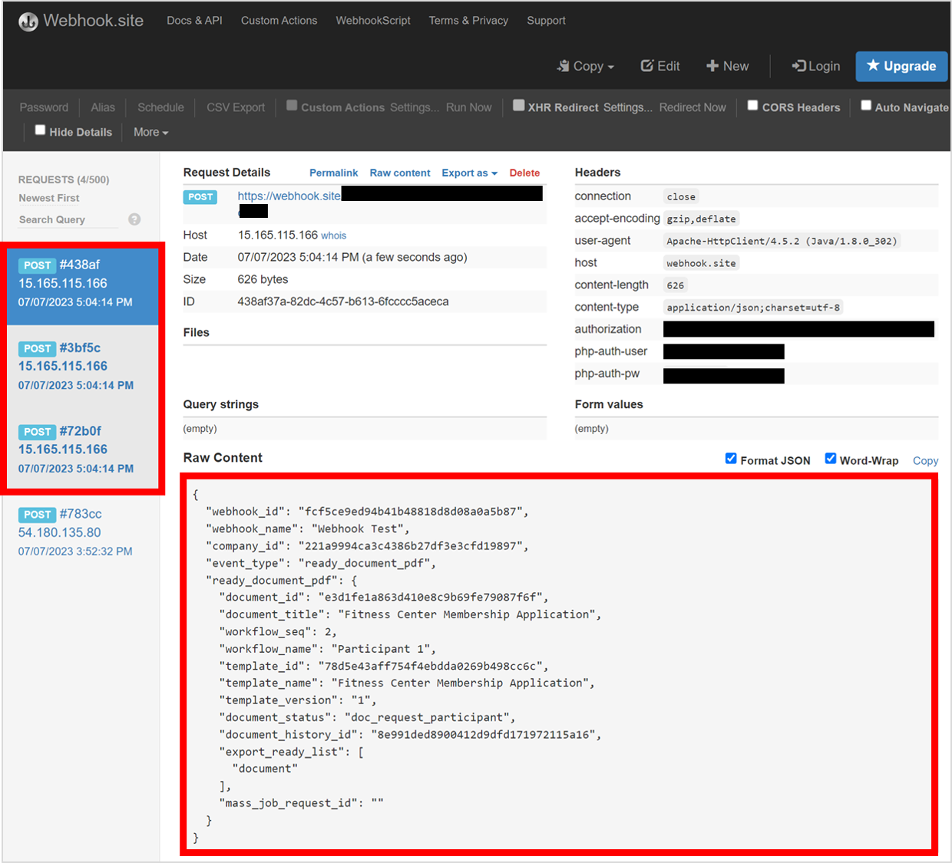This screenshot has height=863, width=952.
Task: Open the https://webhook.site URL link
Action: point(289,196)
